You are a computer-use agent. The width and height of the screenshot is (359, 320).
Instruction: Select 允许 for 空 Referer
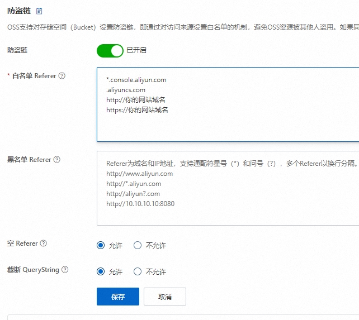[x=101, y=245]
